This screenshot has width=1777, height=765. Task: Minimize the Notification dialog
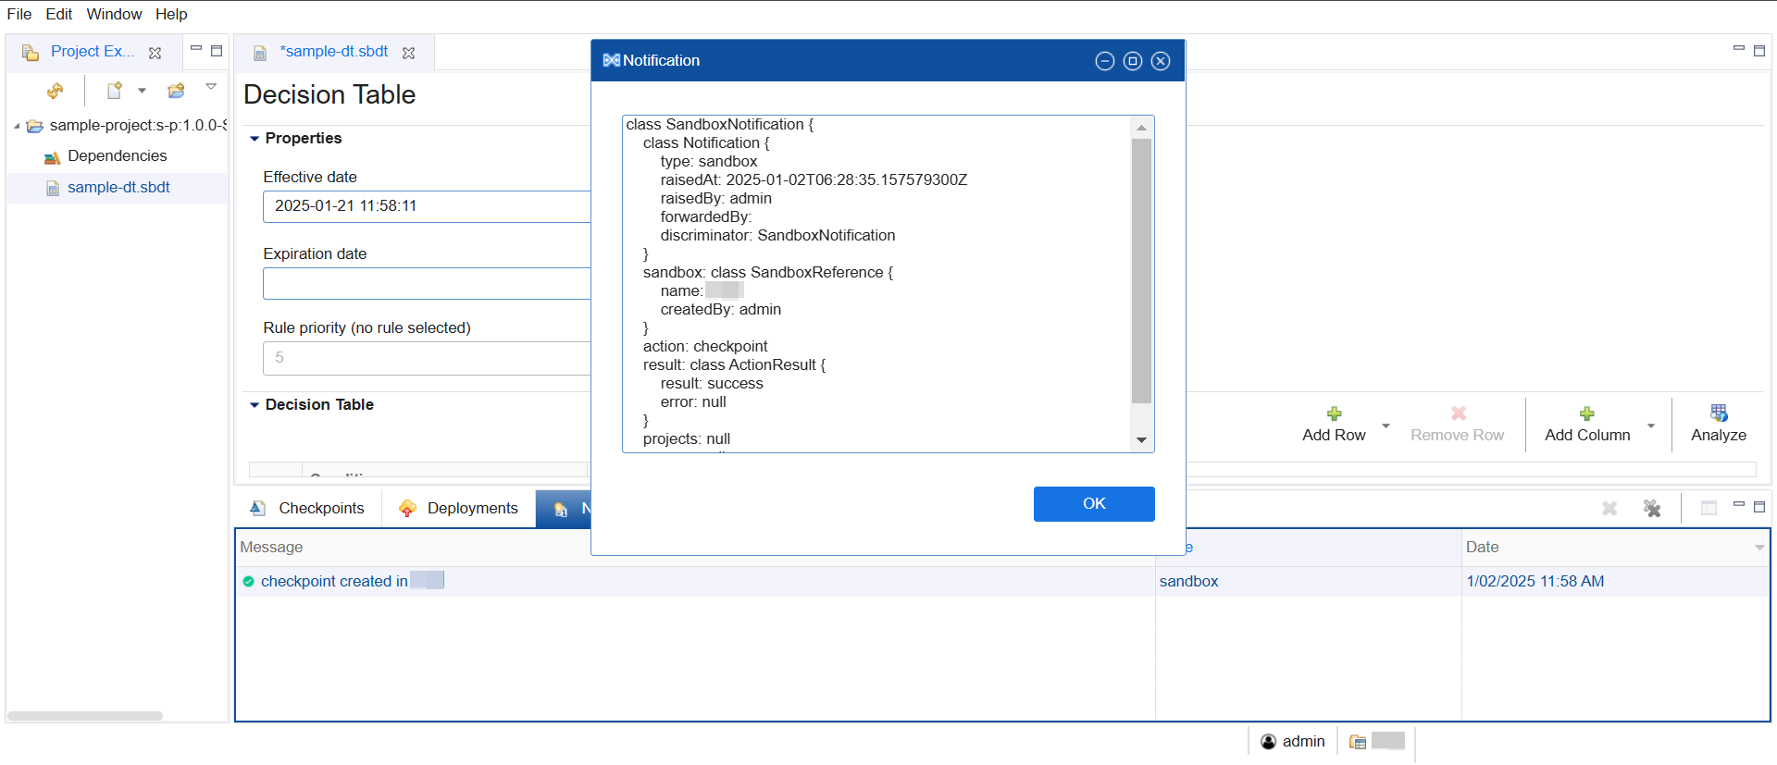coord(1105,61)
